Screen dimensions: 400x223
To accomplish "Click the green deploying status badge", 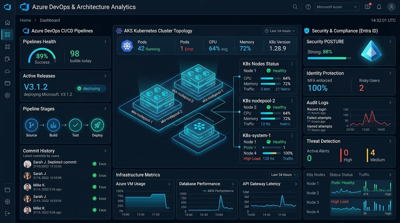I will pos(91,89).
